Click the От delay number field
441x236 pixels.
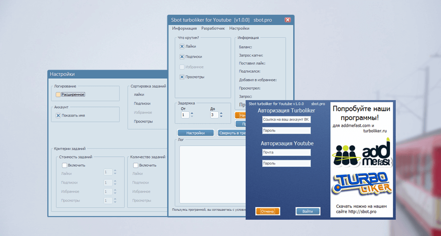point(185,115)
